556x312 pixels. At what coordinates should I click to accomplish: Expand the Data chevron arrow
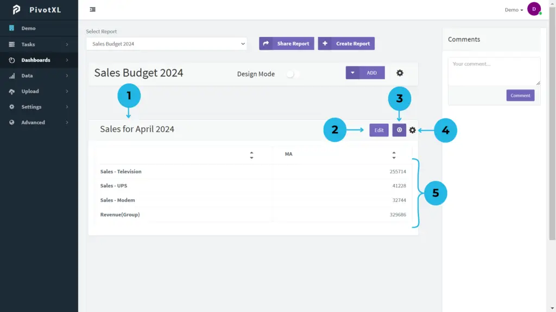67,76
